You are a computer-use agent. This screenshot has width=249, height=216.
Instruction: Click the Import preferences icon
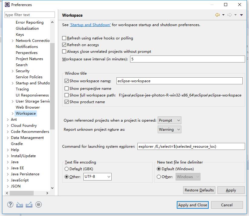point(19,205)
